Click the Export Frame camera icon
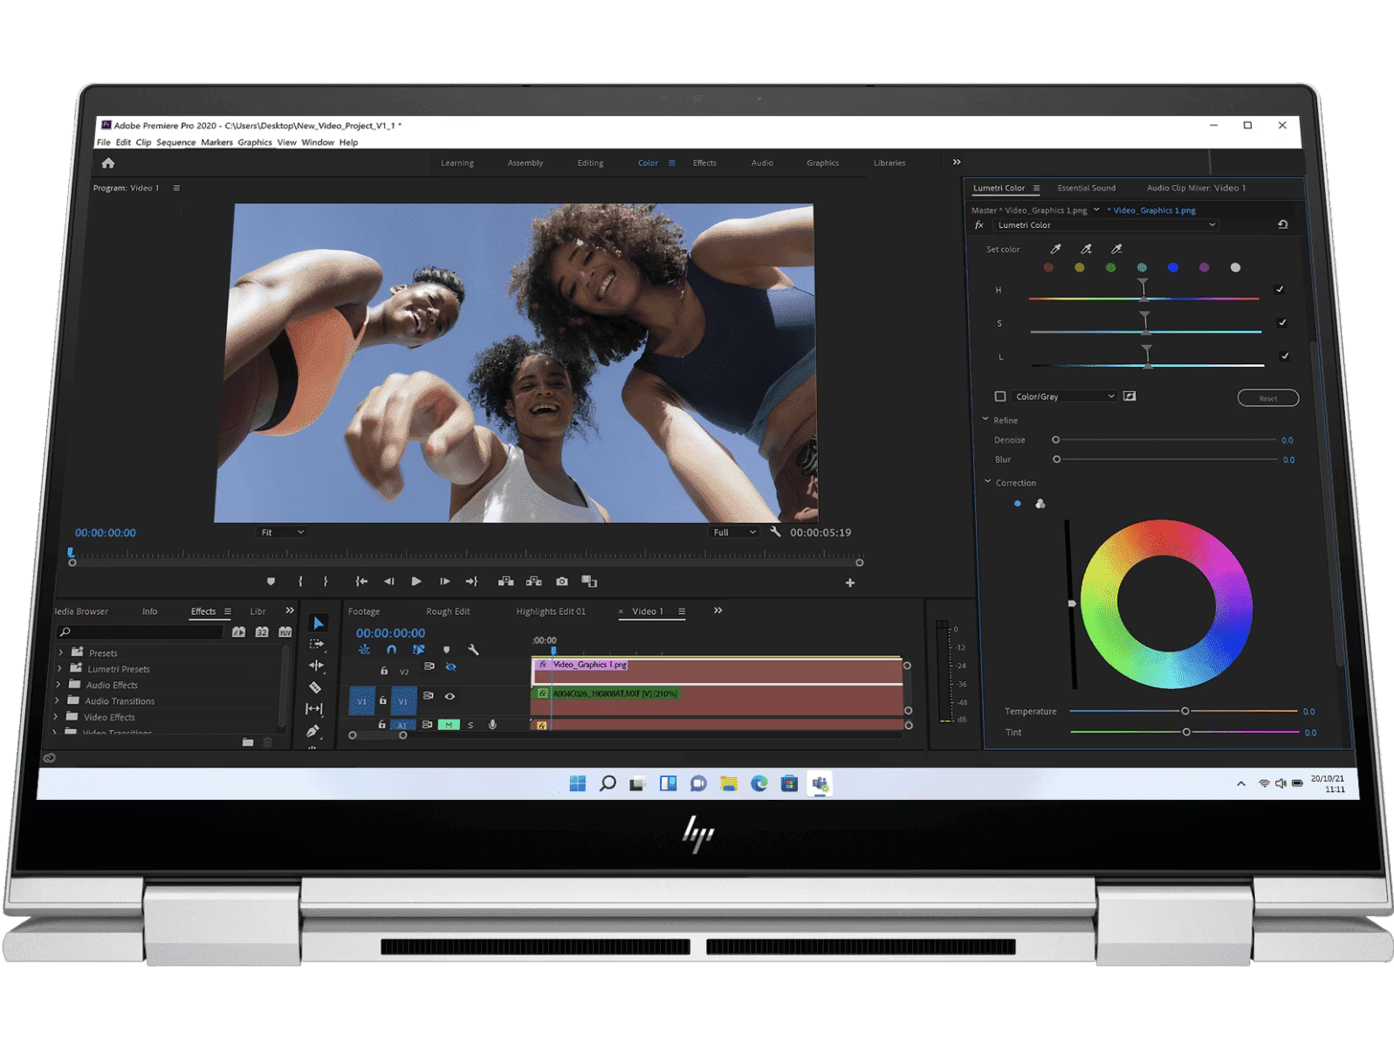Screen dimensions: 1394x1048 click(561, 582)
